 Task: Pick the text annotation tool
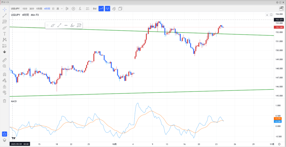[4, 34]
